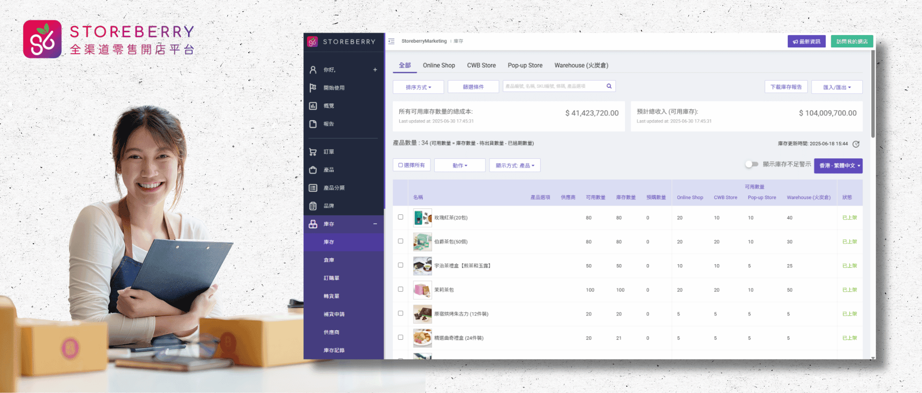Toggle the 顯示庫存不足警示 switch
This screenshot has width=922, height=393.
752,164
